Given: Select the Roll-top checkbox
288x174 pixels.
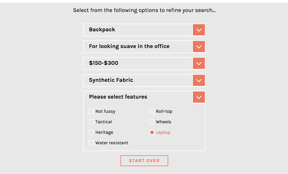Looking at the screenshot, I should coord(152,111).
